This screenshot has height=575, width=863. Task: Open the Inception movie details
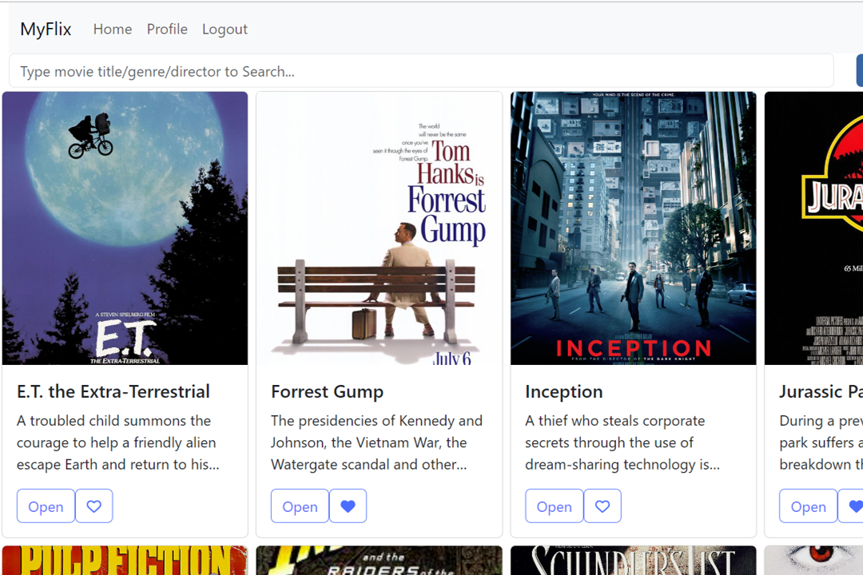pos(554,506)
